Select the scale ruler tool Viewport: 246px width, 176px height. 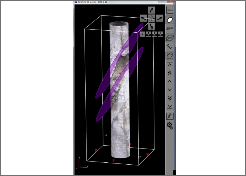[170, 47]
